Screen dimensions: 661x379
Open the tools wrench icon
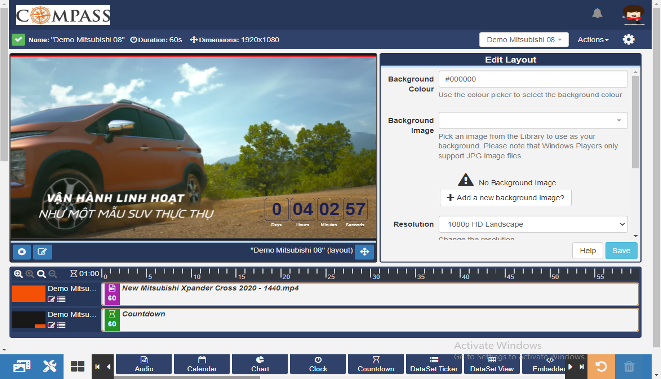50,366
